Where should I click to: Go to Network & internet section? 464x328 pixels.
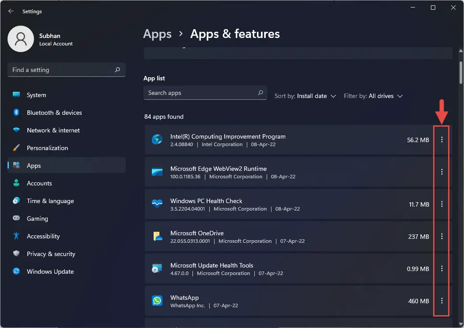(x=67, y=130)
